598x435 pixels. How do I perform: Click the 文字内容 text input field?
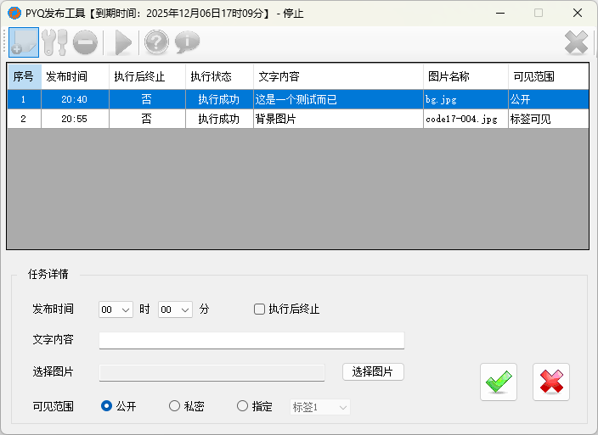251,340
